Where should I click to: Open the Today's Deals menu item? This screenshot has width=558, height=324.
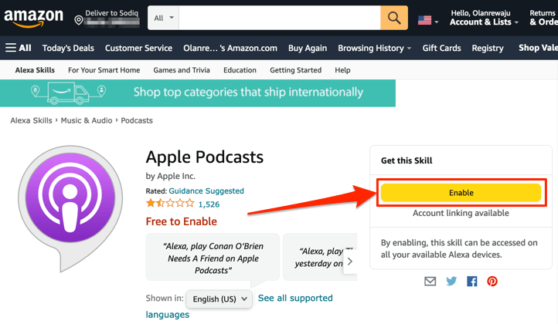point(68,48)
